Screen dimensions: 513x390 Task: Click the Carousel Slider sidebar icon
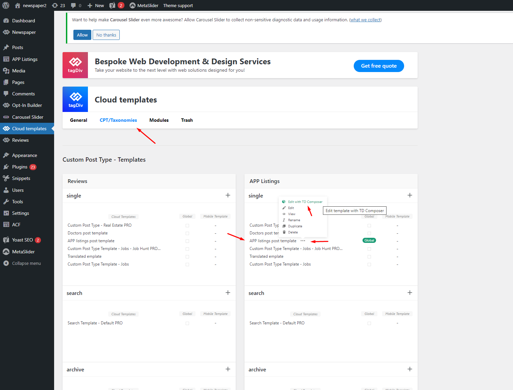tap(6, 117)
